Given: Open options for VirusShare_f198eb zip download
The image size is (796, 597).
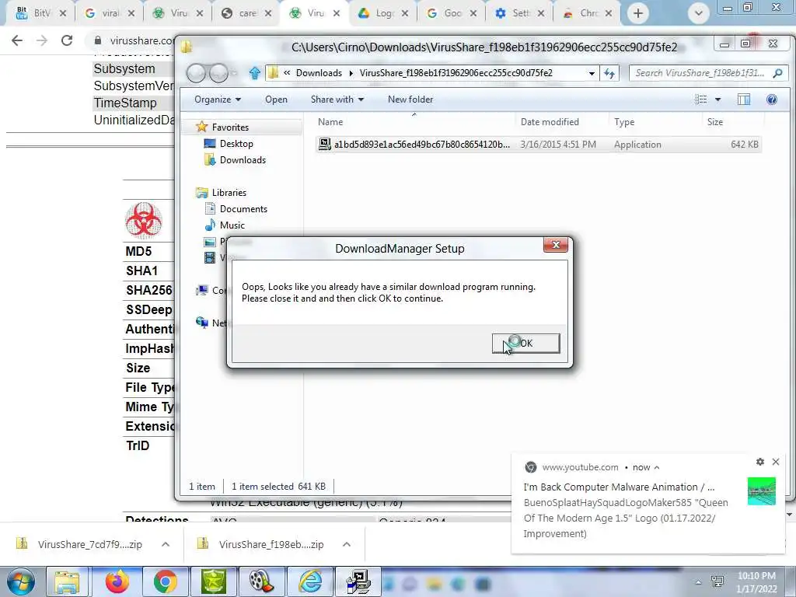Looking at the screenshot, I should [347, 544].
